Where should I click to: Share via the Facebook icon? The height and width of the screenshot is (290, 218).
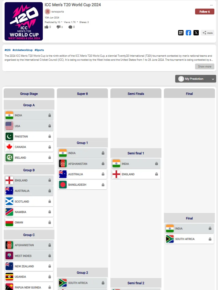pos(188,33)
